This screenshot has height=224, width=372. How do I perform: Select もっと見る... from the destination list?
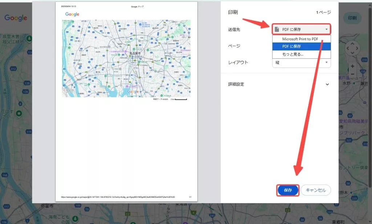coord(301,54)
